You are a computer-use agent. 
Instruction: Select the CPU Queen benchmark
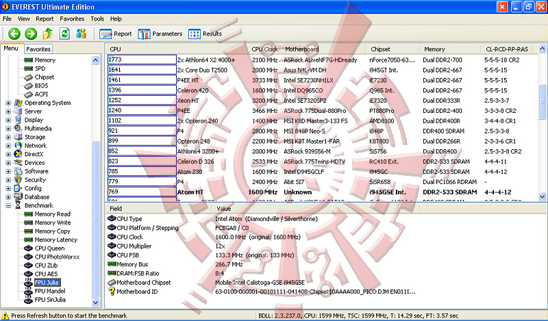pos(49,248)
